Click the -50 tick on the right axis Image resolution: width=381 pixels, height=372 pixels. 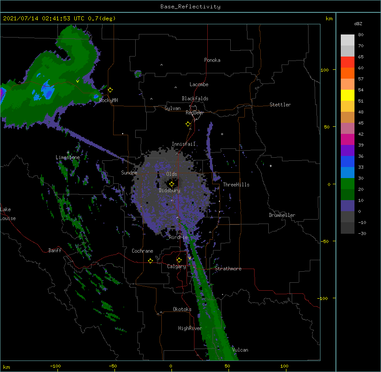[x=324, y=241]
